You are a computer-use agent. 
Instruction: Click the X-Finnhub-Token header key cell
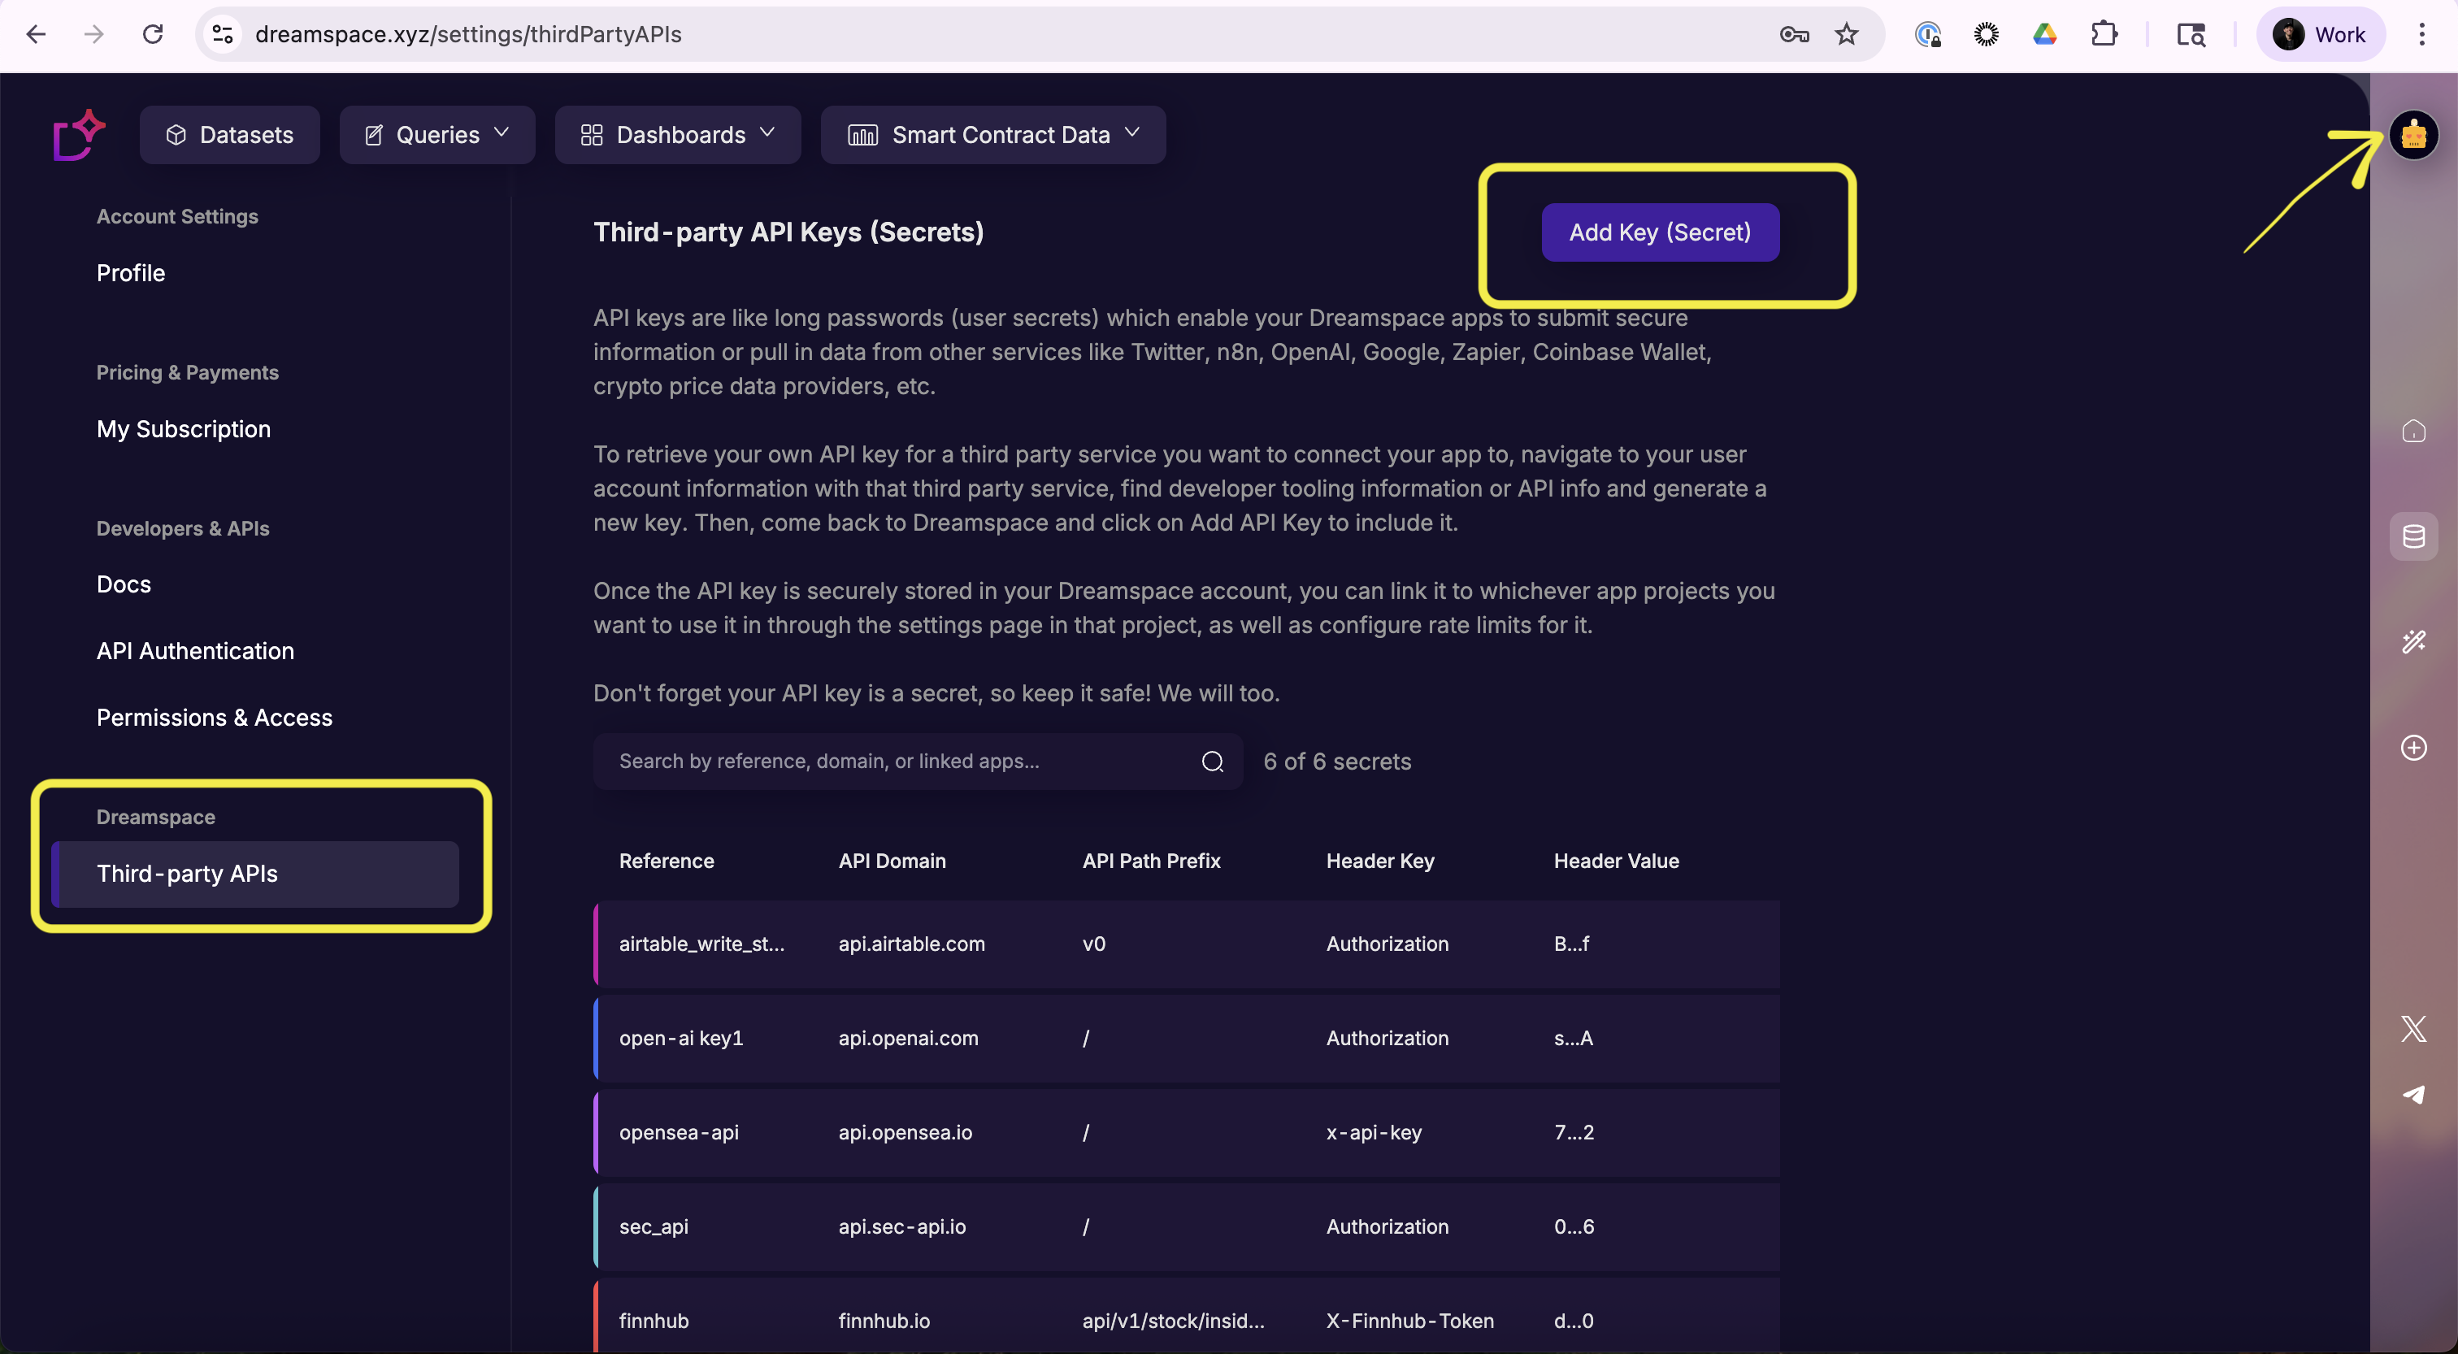tap(1409, 1321)
